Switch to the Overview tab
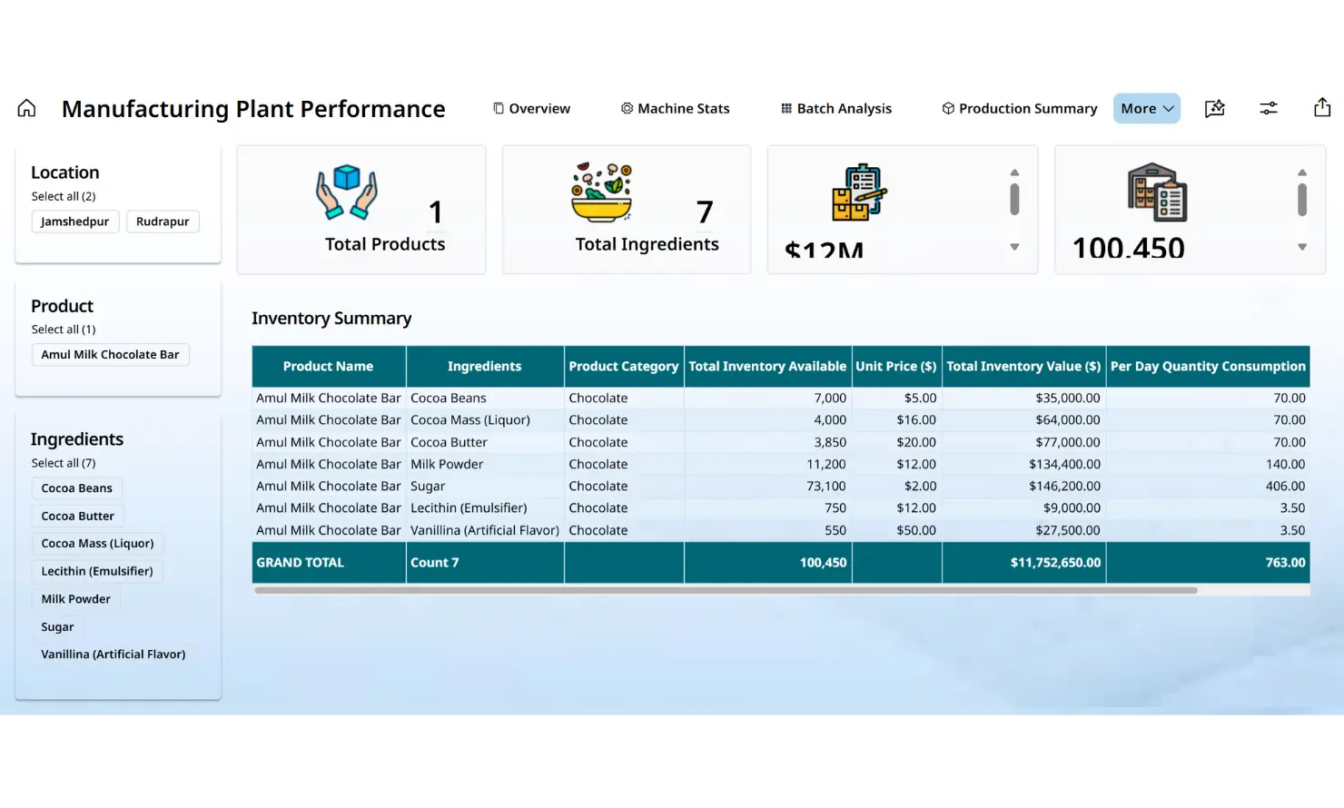Viewport: 1344px width, 808px height. click(x=531, y=108)
